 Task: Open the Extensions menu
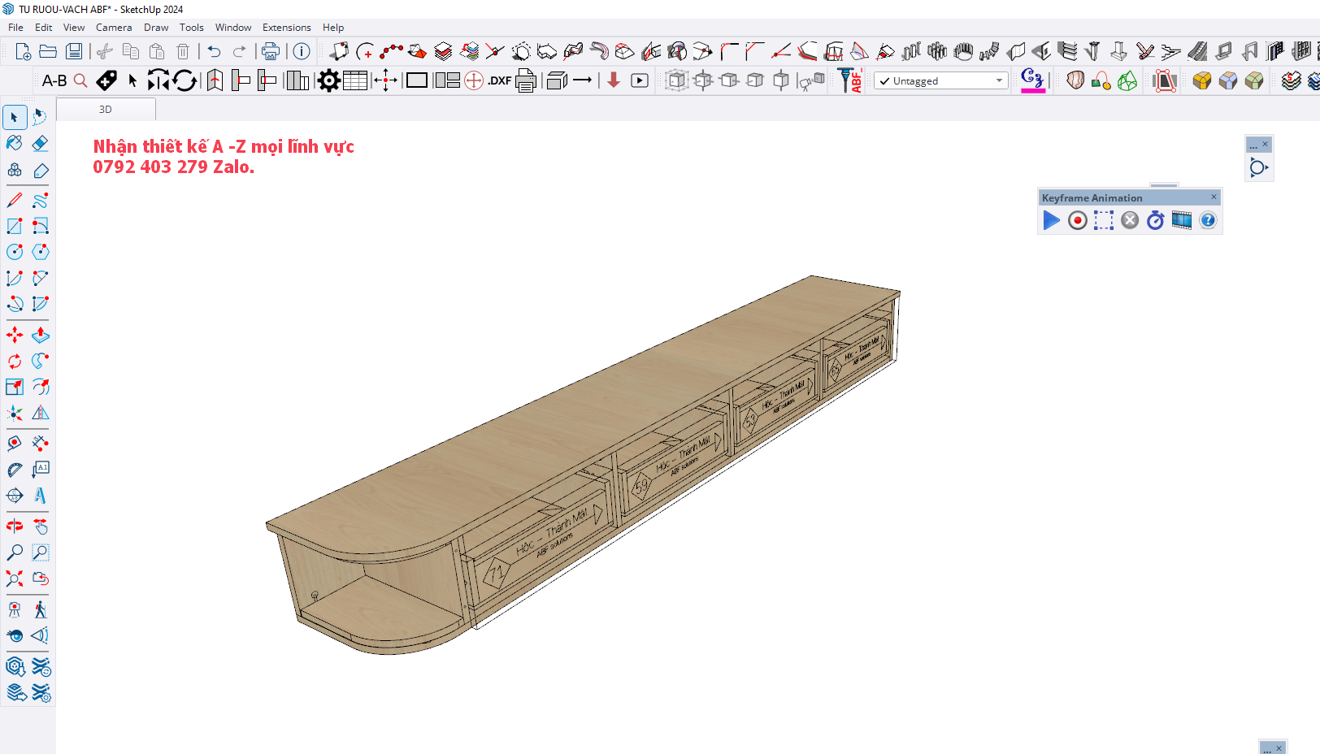(286, 28)
